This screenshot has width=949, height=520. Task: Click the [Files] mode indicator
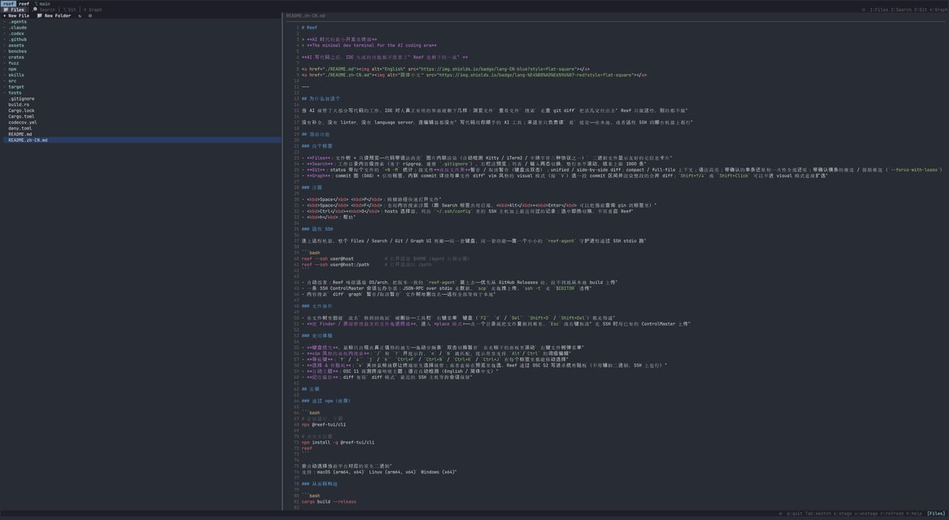pos(936,514)
